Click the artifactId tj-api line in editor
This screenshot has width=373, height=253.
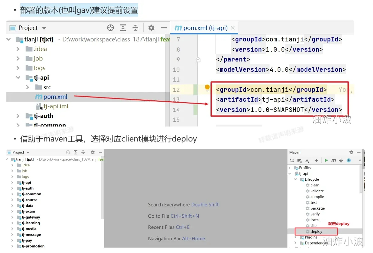click(275, 99)
